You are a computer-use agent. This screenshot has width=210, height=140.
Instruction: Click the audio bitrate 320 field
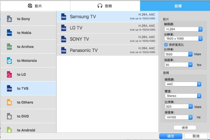pos(177,106)
